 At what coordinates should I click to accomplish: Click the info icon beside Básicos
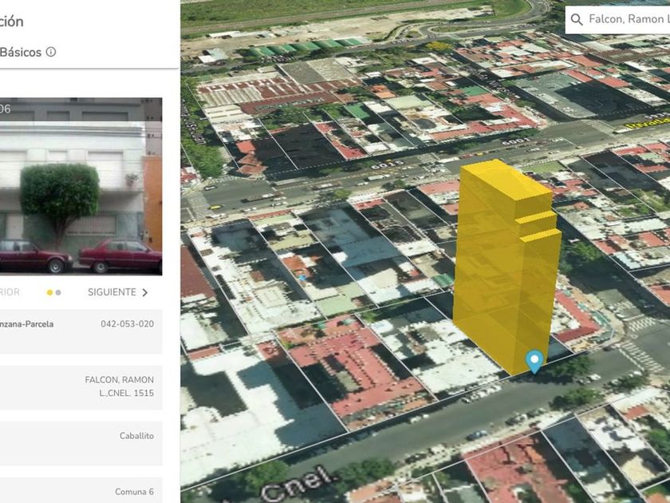pos(51,52)
